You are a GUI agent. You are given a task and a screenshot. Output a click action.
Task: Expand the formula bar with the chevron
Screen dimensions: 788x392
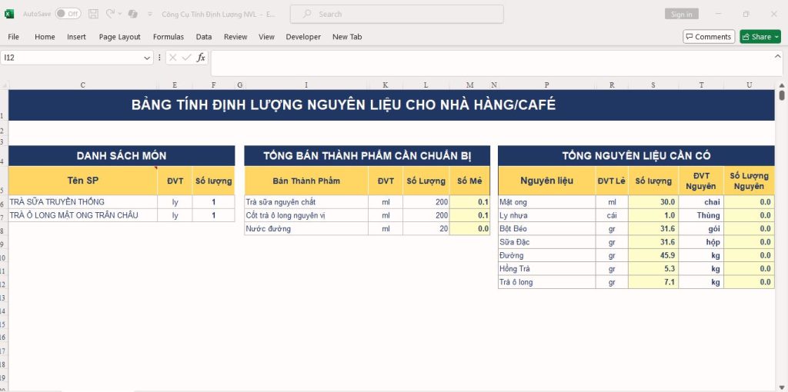coord(778,56)
